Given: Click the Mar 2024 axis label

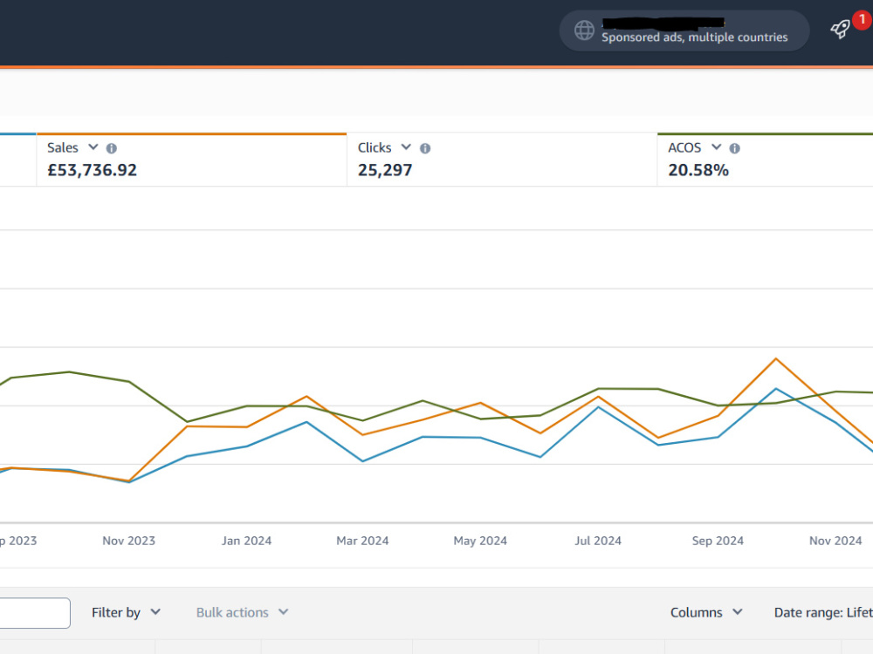Looking at the screenshot, I should 362,541.
